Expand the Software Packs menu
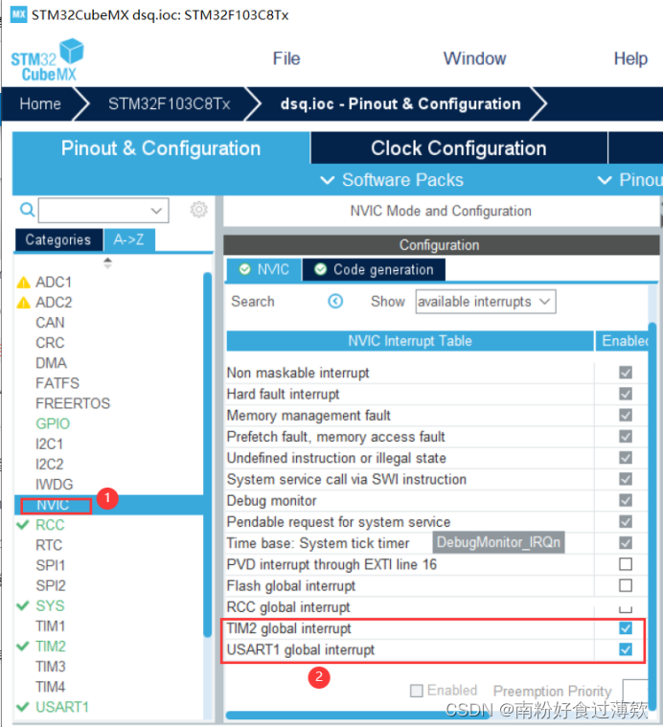 coord(392,180)
